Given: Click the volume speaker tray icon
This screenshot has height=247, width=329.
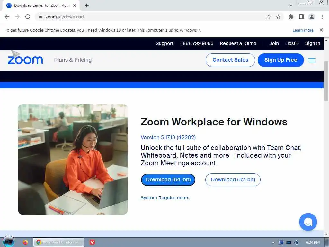Looking at the screenshot, I should pyautogui.click(x=296, y=242).
